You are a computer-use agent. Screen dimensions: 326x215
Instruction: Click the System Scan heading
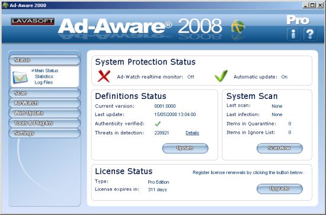pyautogui.click(x=252, y=96)
